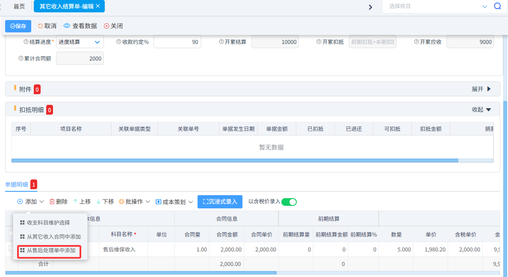Click the 下移 move-down arrow icon
This screenshot has height=277, width=508.
[x=99, y=202]
